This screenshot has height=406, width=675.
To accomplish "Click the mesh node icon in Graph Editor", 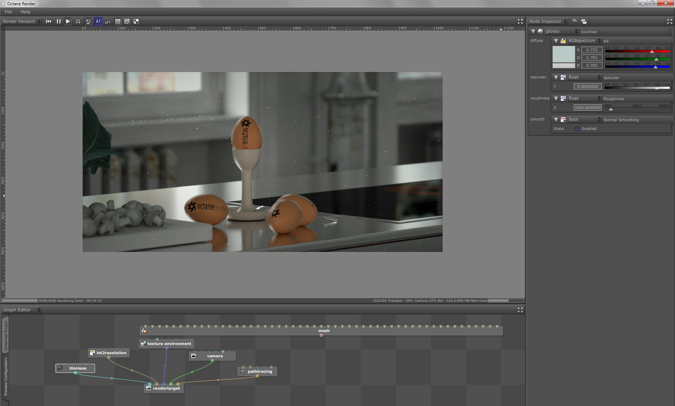I will [144, 331].
